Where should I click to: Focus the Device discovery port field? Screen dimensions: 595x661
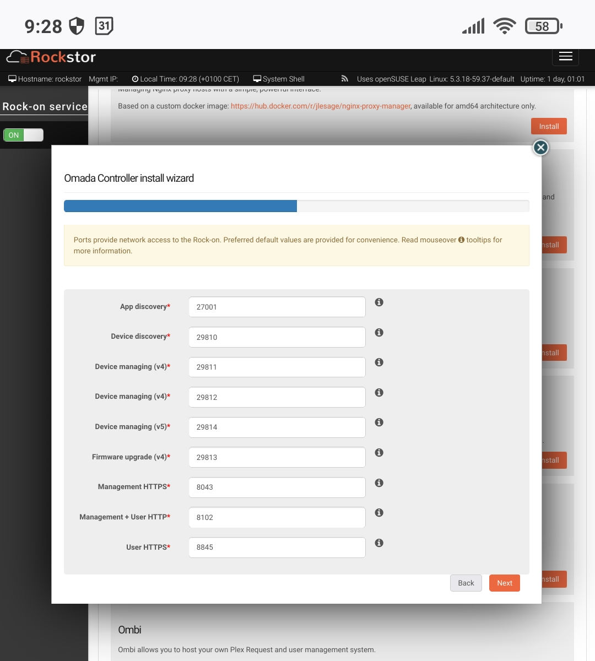coord(277,337)
